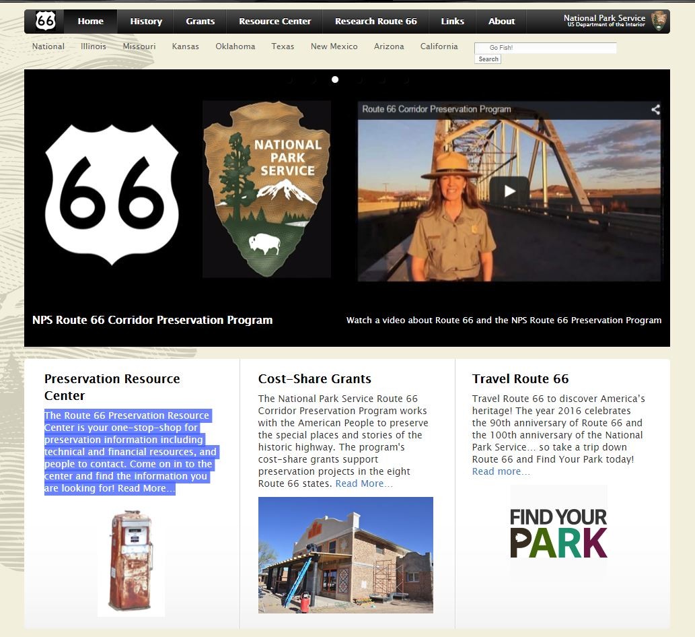Click the National Park Service header text
Viewport: 695px width, 637px height.
tap(605, 20)
